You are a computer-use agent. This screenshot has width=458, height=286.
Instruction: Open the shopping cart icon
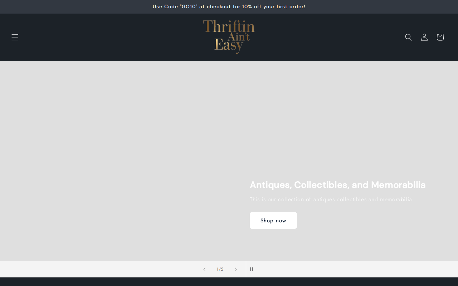(x=440, y=37)
